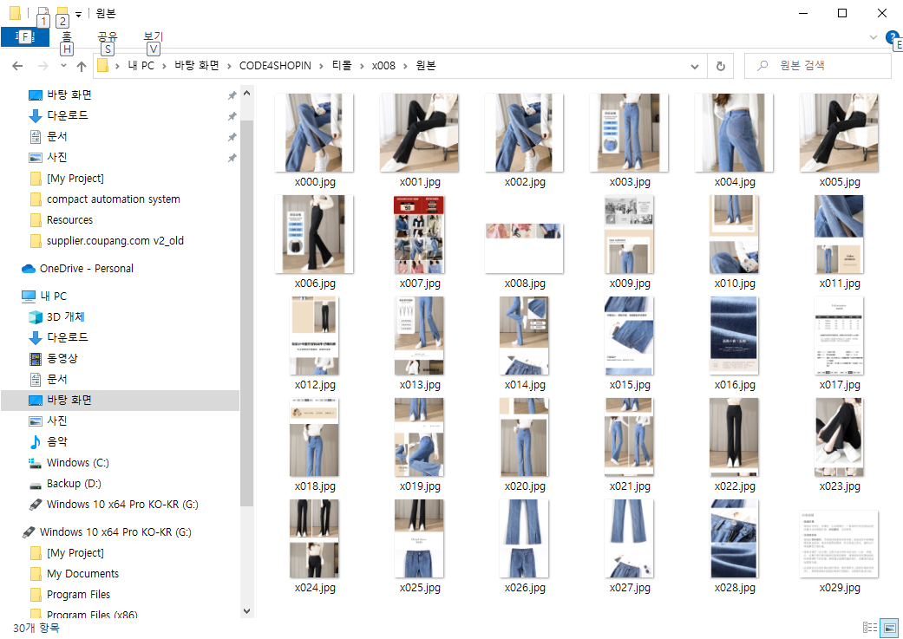Expand address bar history dropdown
This screenshot has width=903, height=639.
(x=695, y=67)
